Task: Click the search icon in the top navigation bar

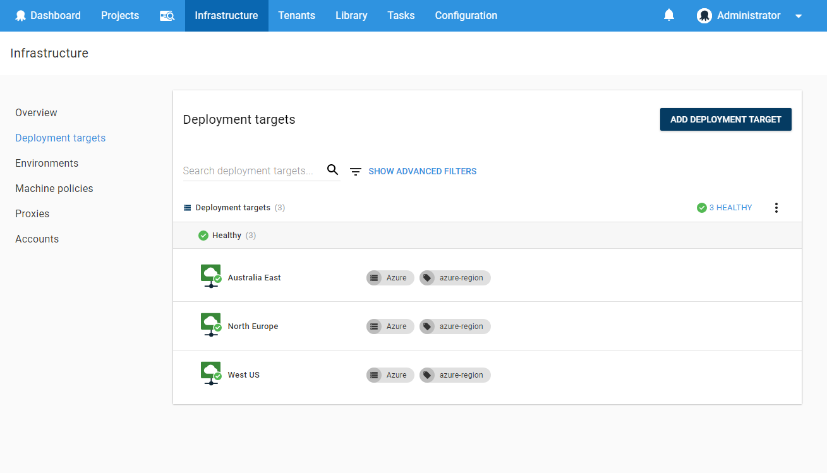Action: (167, 16)
